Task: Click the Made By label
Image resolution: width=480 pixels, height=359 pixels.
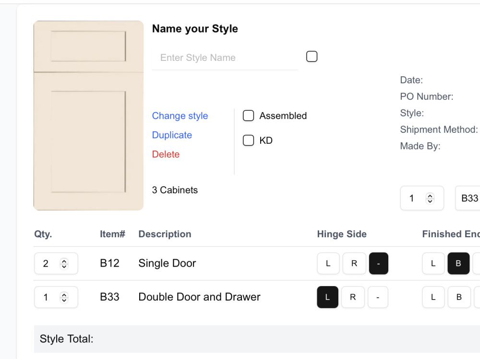Action: coord(420,146)
